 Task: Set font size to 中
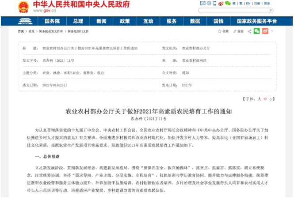coord(265,99)
